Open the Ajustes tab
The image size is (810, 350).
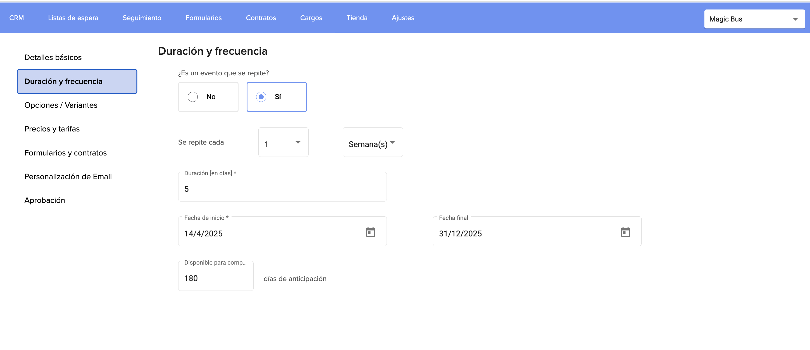coord(402,18)
